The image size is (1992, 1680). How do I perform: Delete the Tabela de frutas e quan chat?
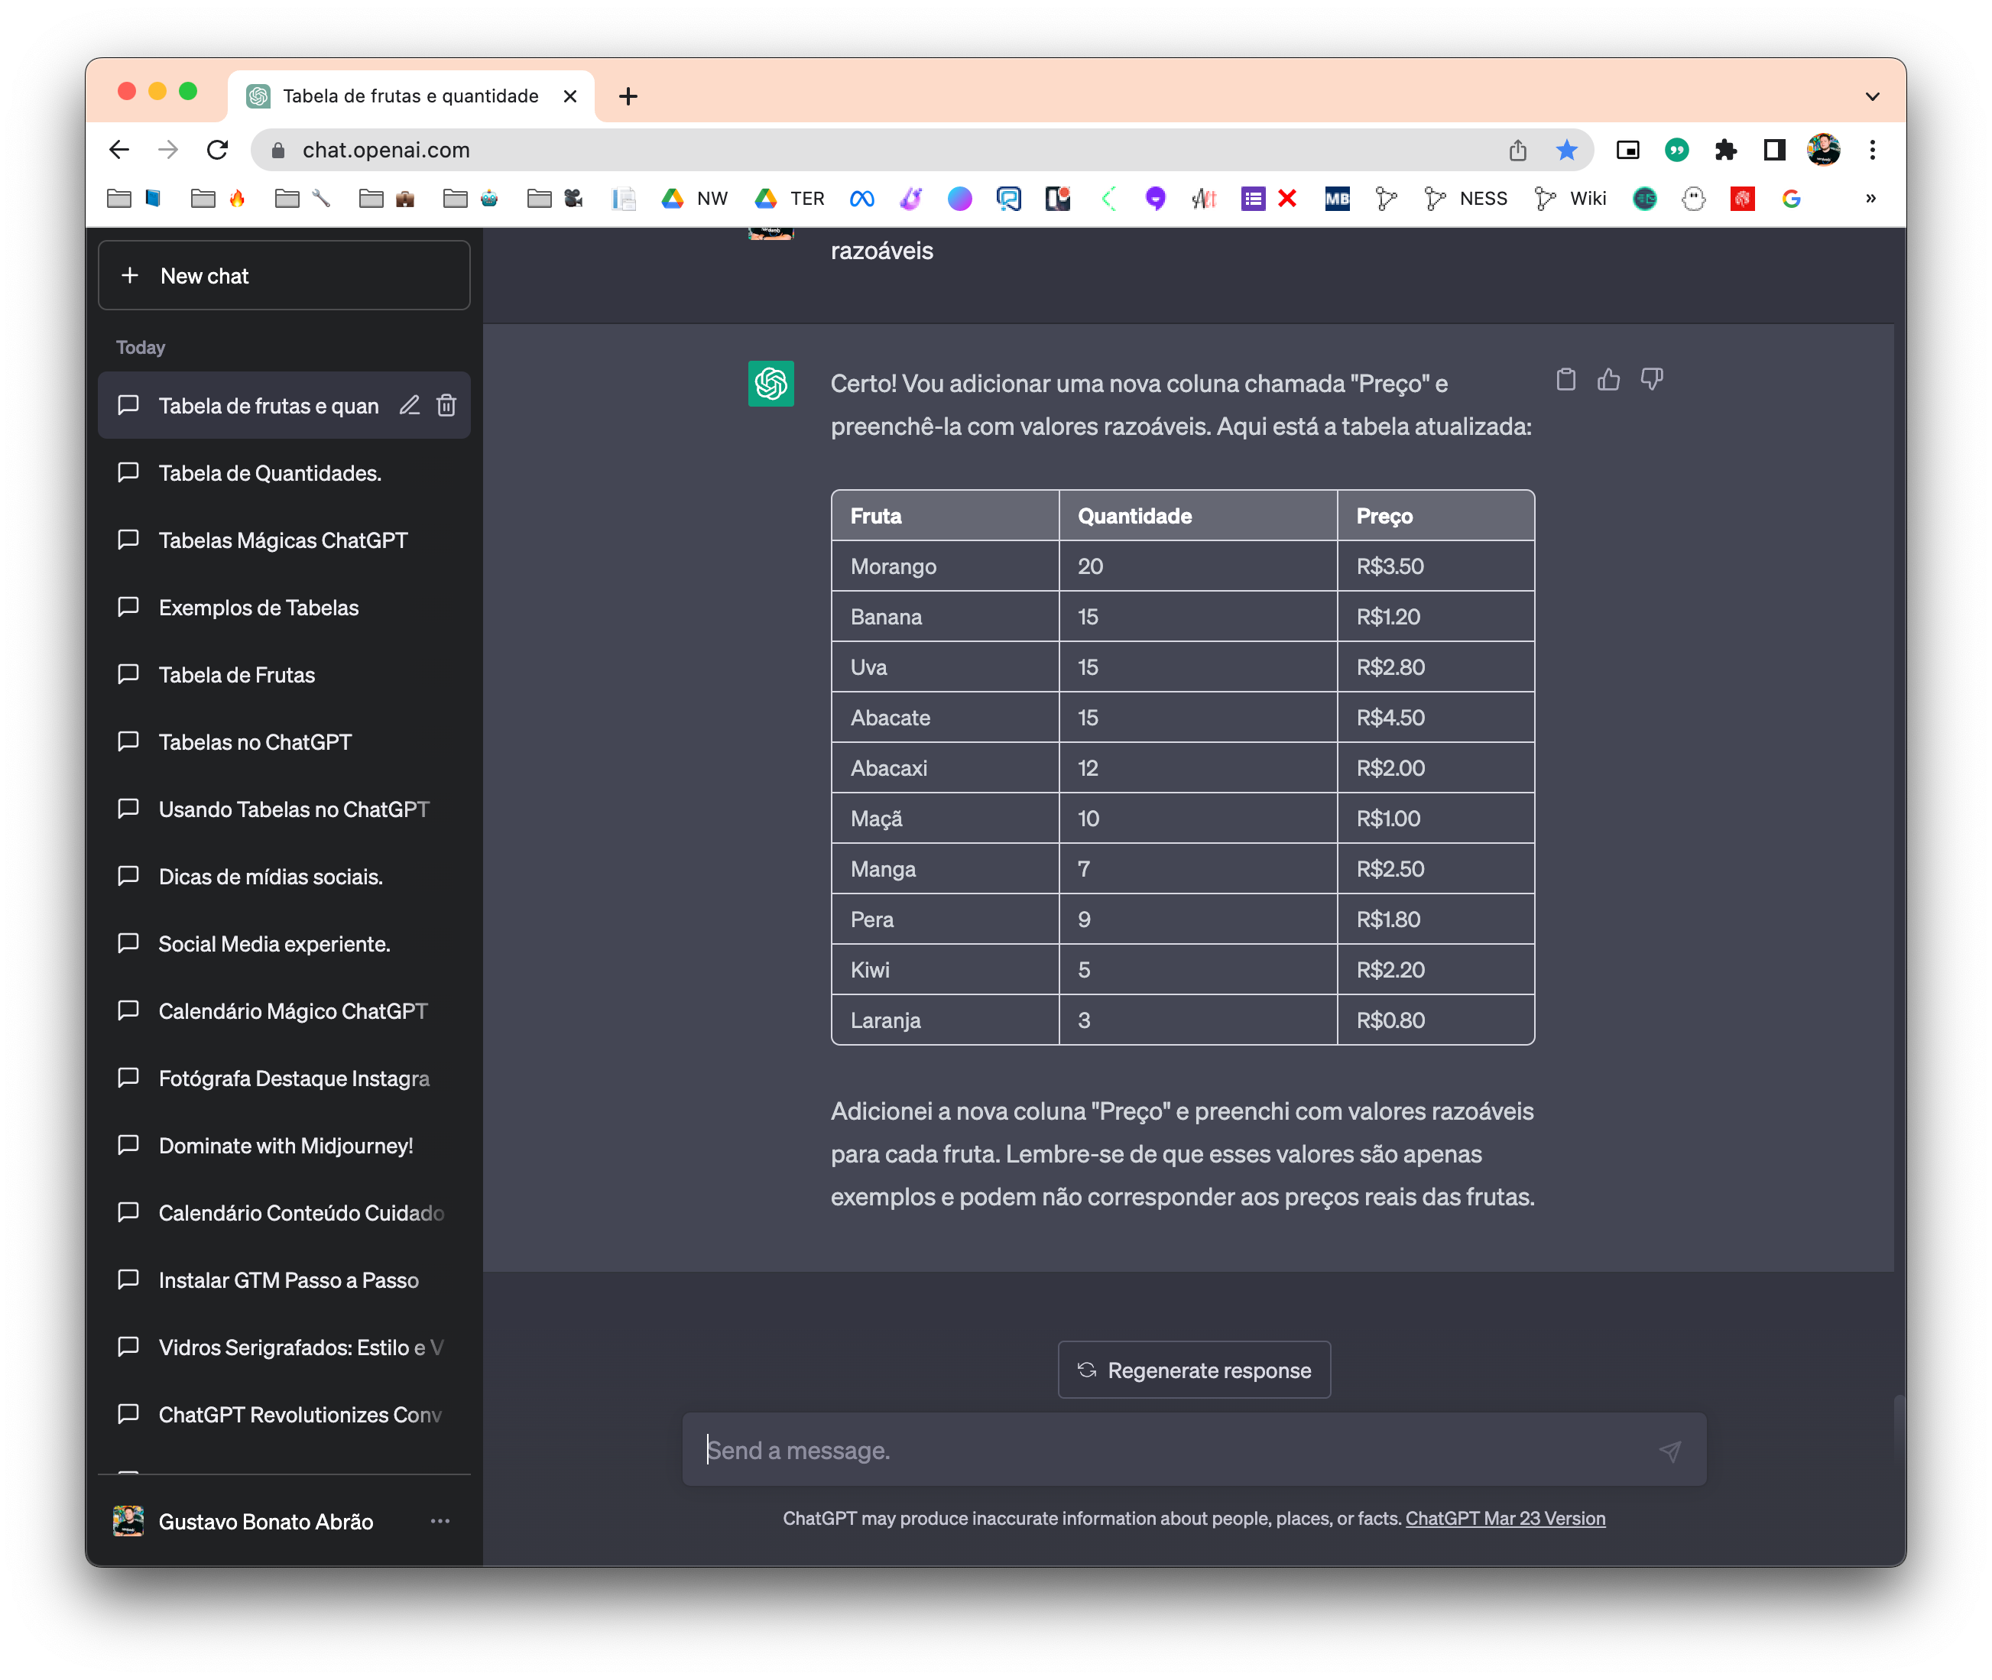point(446,406)
